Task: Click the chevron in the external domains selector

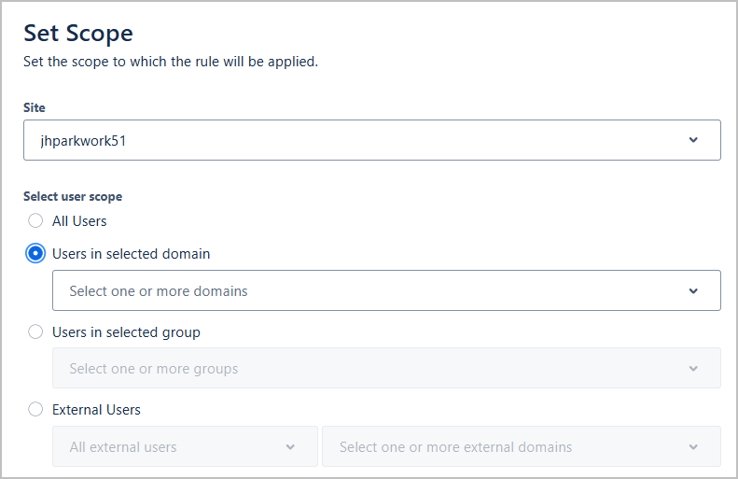Action: (x=693, y=447)
